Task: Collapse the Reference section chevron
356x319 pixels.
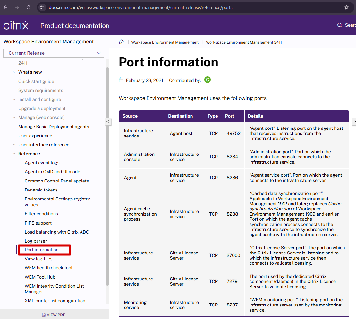Action: pos(14,154)
